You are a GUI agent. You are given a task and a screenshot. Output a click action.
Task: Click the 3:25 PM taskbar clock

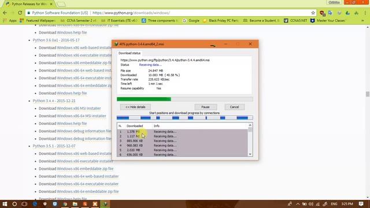click(x=347, y=204)
